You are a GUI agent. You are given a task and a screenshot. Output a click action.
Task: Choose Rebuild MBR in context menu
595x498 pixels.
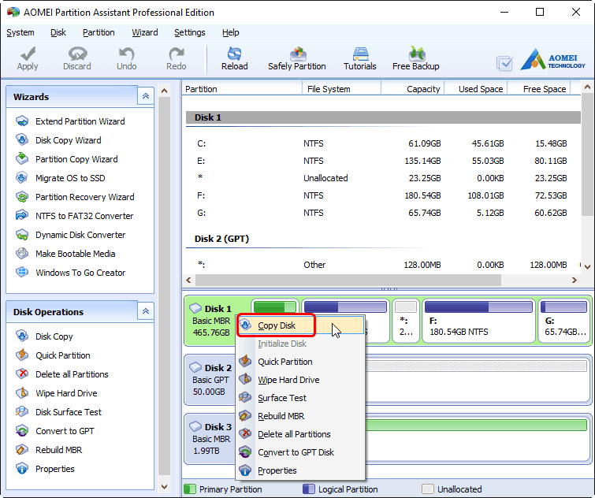point(300,416)
